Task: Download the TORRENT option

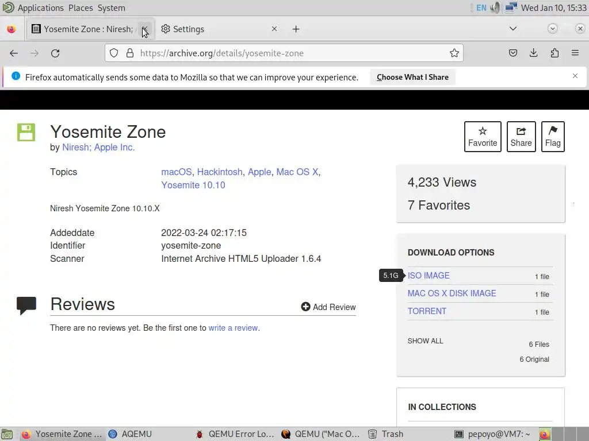Action: click(427, 311)
